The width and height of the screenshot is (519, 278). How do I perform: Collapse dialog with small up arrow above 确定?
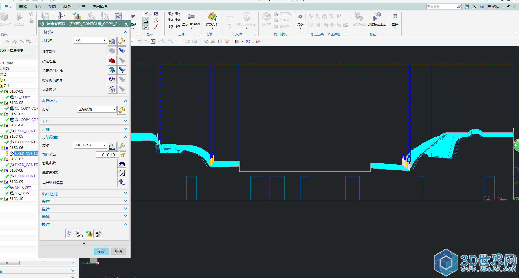tap(84, 243)
